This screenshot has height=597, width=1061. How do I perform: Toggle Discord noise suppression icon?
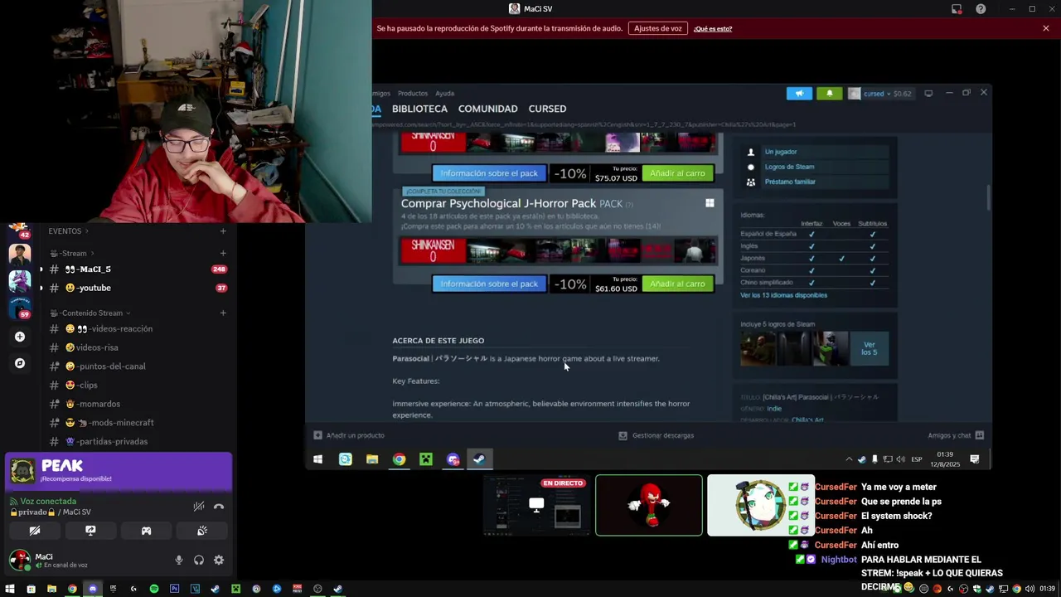point(199,506)
